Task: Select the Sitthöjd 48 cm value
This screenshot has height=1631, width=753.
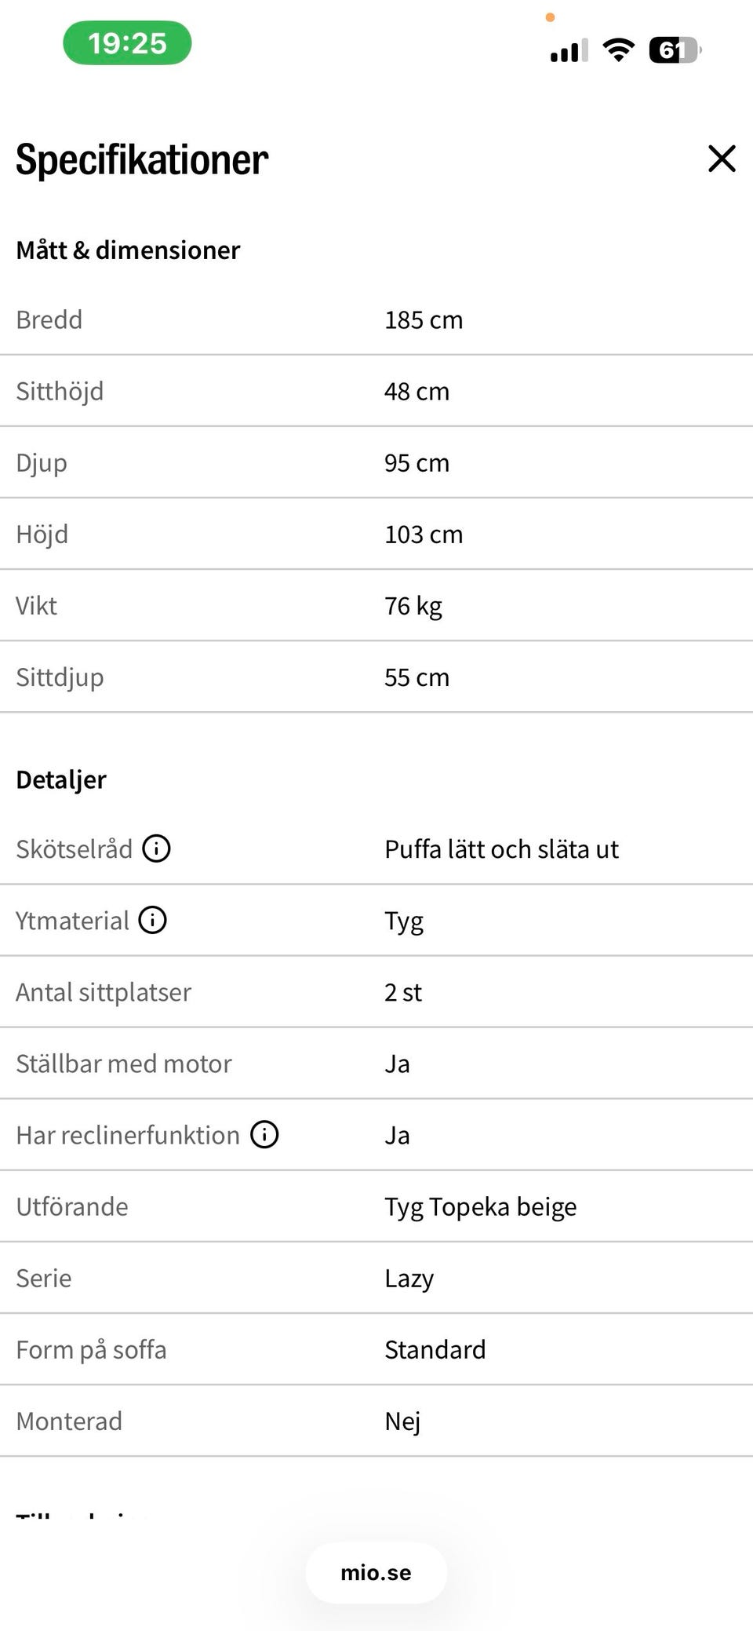Action: 417,391
